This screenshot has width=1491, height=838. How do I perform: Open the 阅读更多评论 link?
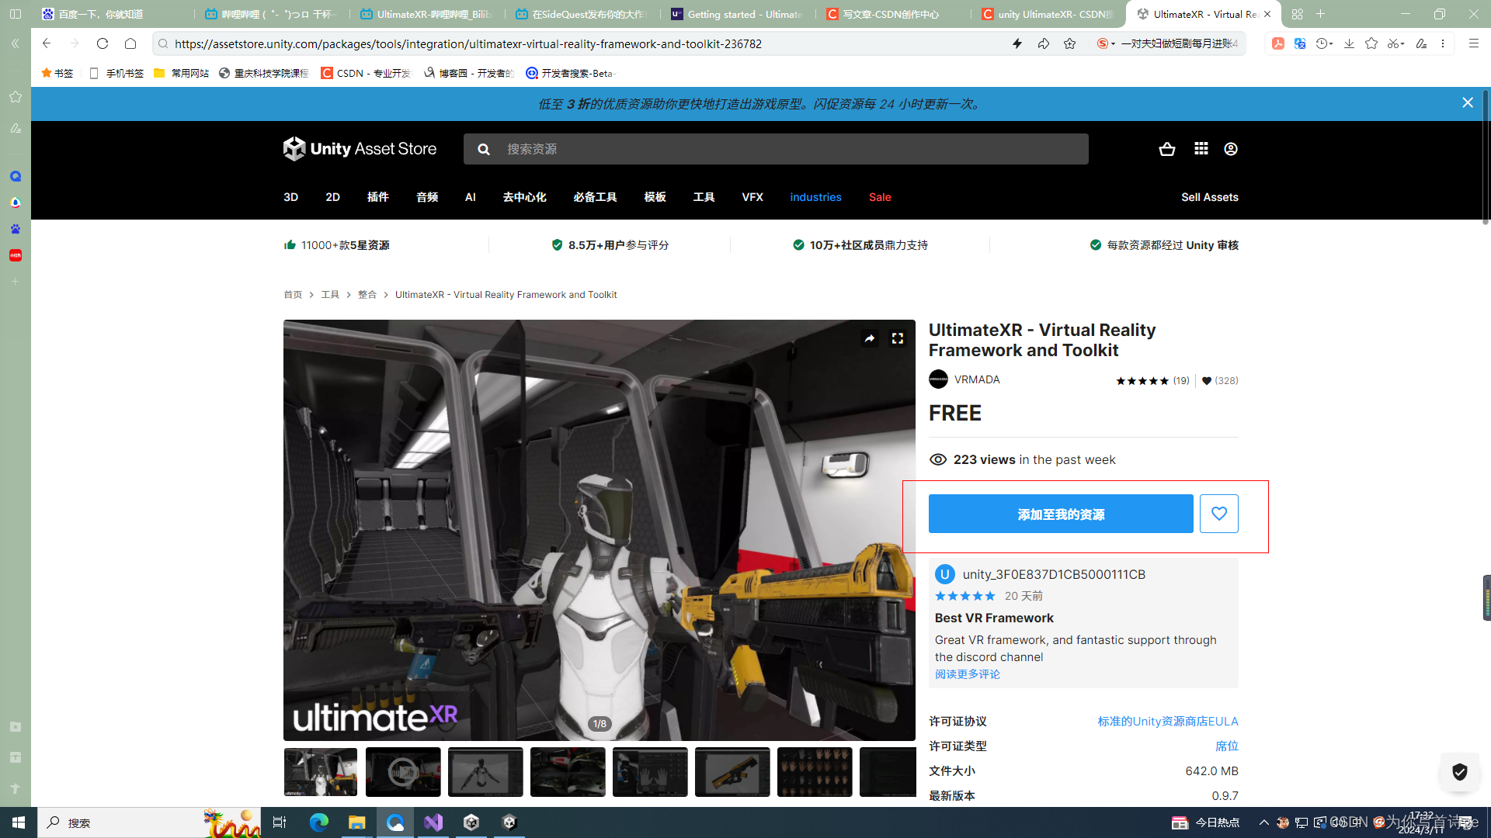coord(968,674)
